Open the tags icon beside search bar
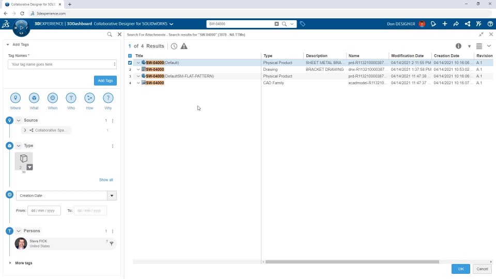The image size is (496, 279). click(302, 24)
